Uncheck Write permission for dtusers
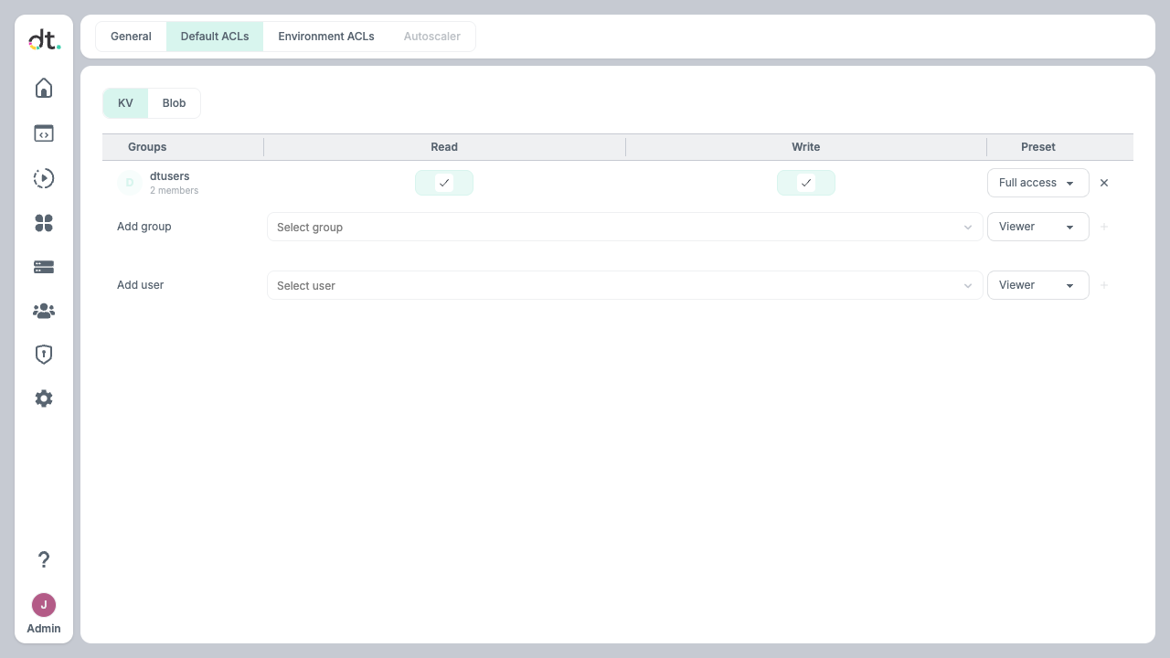 (x=806, y=183)
